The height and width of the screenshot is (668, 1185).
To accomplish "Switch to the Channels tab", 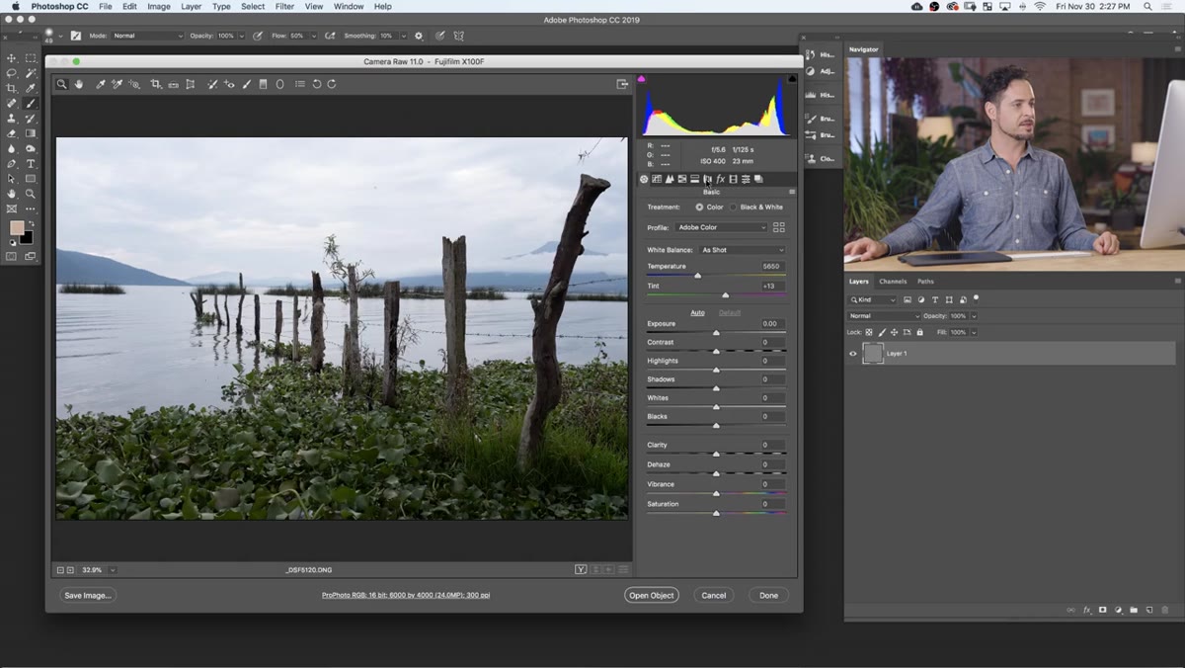I will tap(893, 282).
